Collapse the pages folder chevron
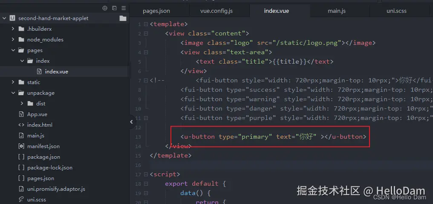The image size is (433, 204). pyautogui.click(x=13, y=50)
